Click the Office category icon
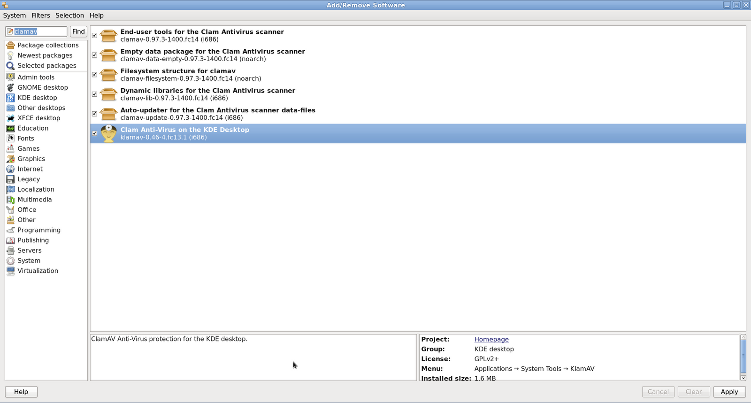The height and width of the screenshot is (403, 751). click(10, 209)
